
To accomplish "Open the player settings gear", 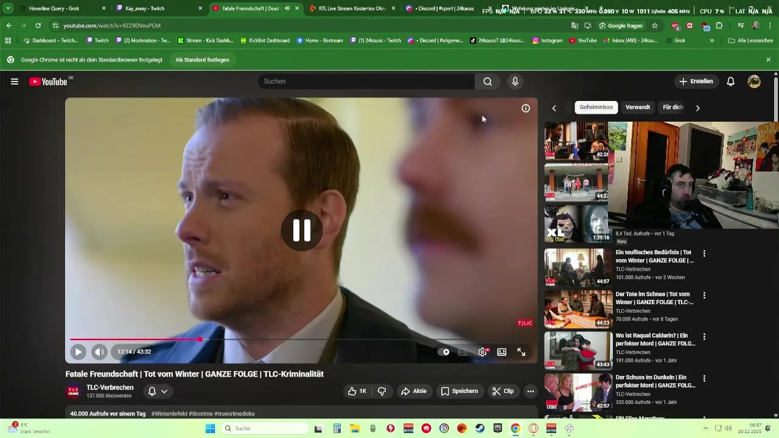I will tap(483, 352).
